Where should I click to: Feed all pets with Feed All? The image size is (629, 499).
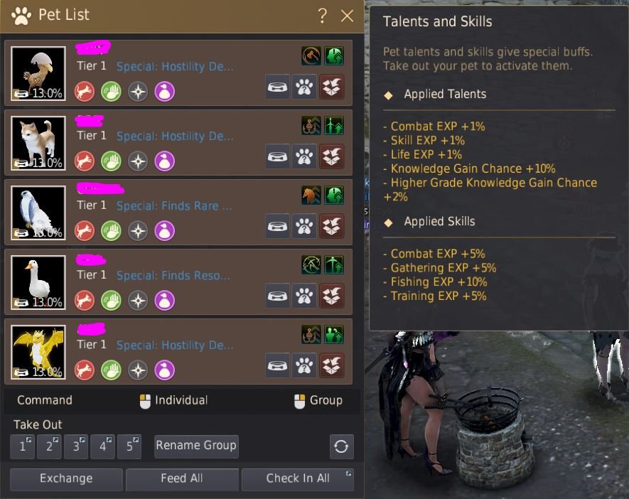coord(182,479)
